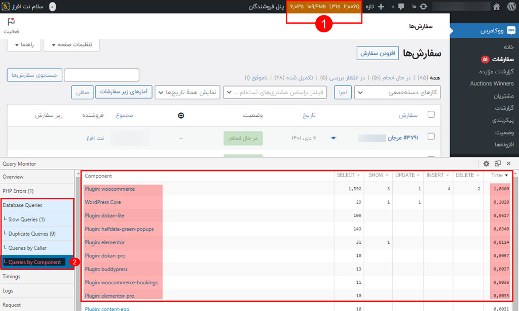The width and height of the screenshot is (519, 311).
Task: Select Request panel in Query Monitor
Action: 37,305
